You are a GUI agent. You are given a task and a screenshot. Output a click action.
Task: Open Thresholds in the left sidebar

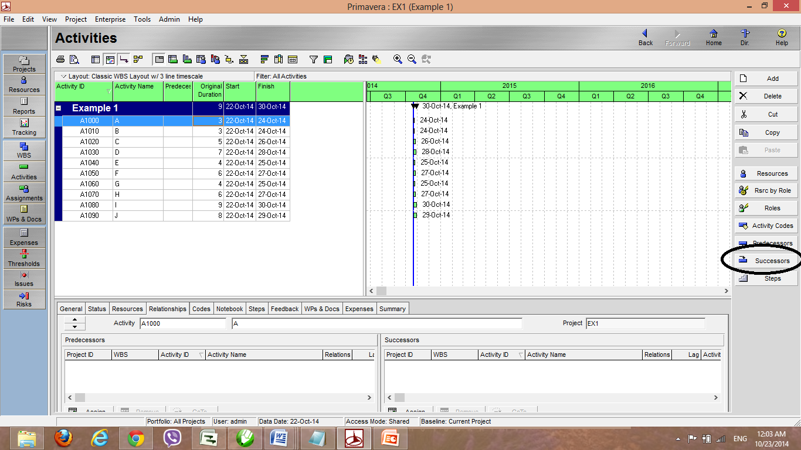24,258
